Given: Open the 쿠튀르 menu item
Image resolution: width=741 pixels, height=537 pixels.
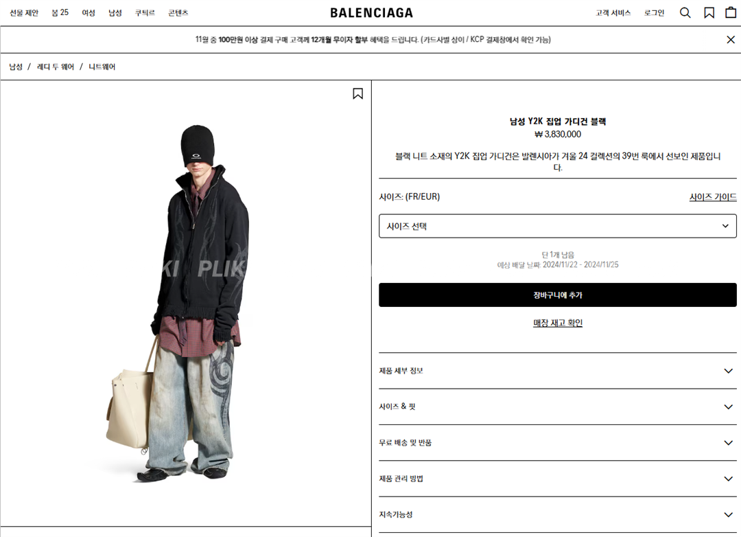Looking at the screenshot, I should pos(145,13).
